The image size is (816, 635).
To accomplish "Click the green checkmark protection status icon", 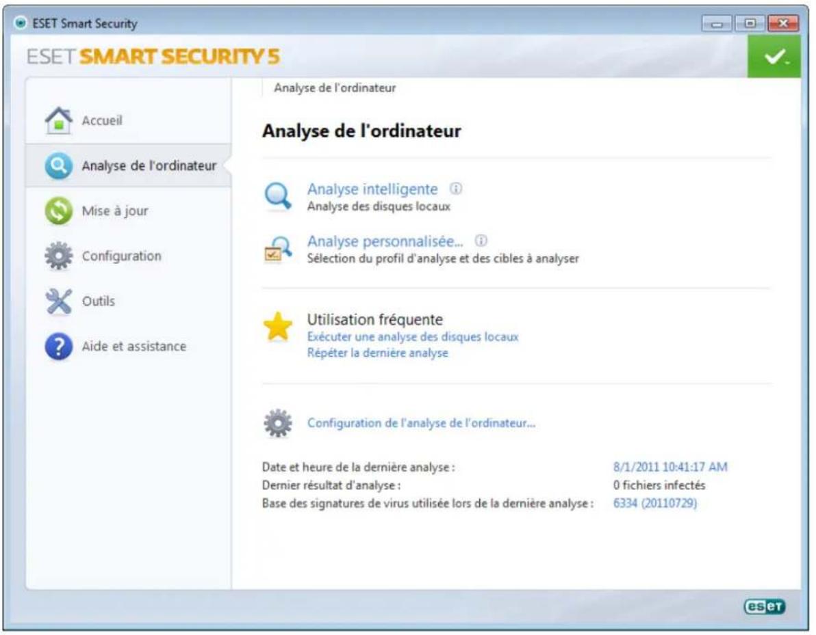I will tap(774, 56).
